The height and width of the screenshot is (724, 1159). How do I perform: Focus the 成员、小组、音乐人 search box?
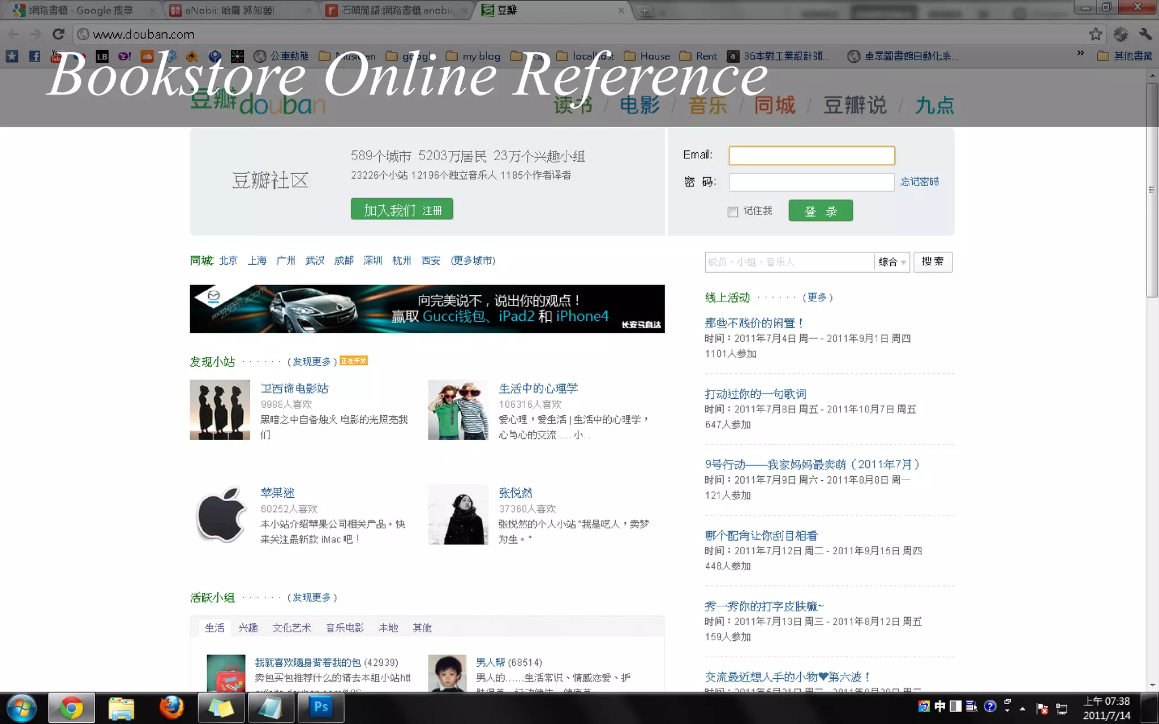coord(789,262)
